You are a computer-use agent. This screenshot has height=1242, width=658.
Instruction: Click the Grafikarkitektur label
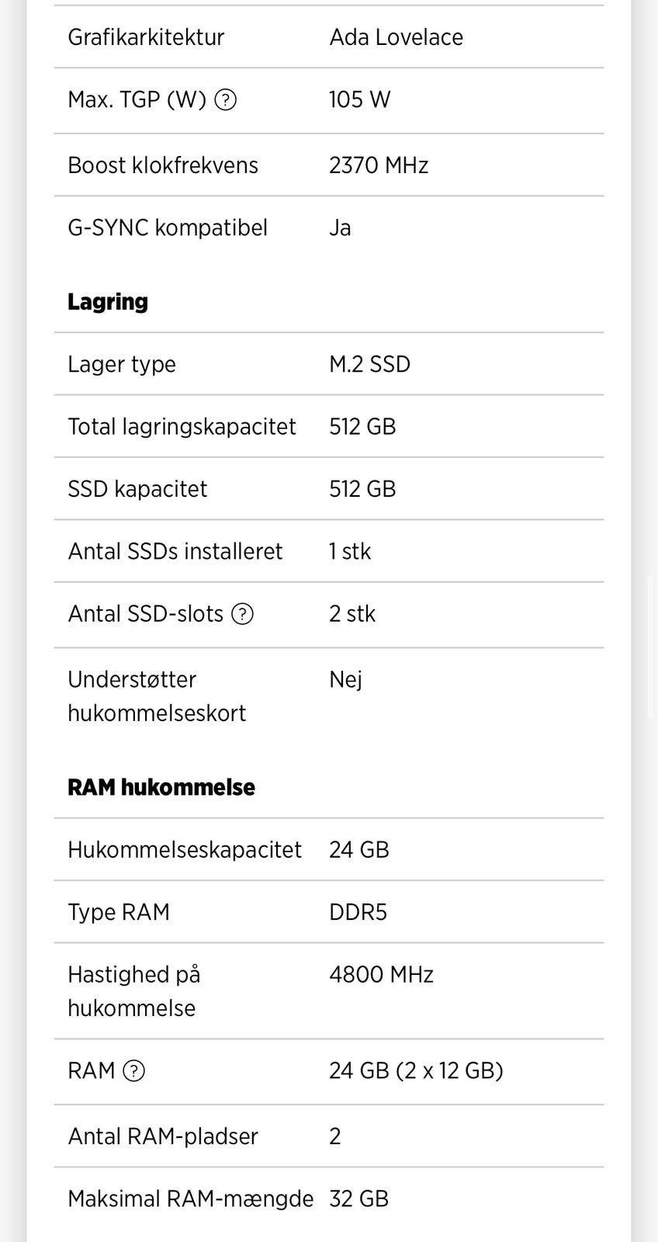[x=146, y=37]
